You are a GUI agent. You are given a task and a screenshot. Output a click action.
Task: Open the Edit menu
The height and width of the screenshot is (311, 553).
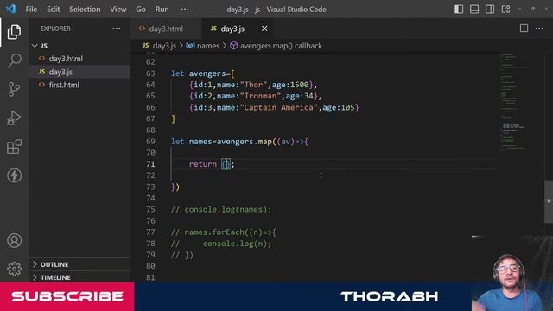tap(54, 10)
